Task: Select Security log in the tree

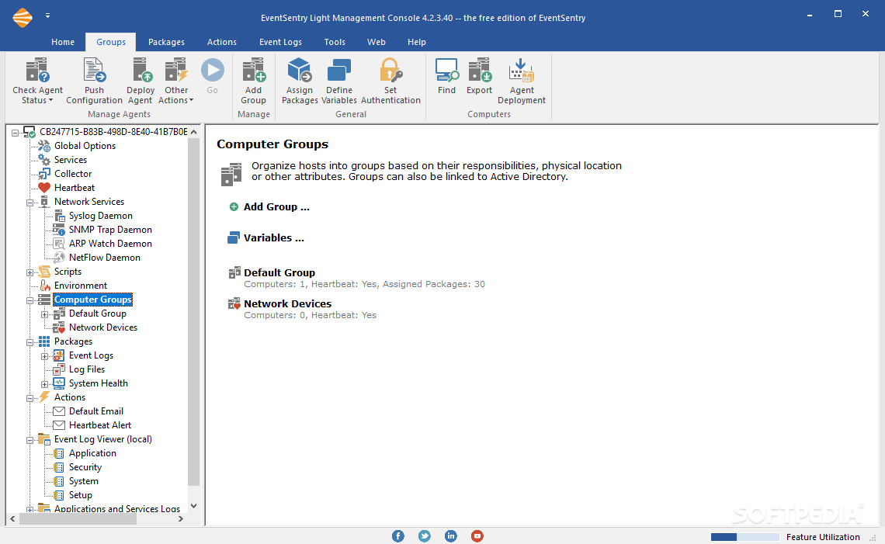Action: 85,467
